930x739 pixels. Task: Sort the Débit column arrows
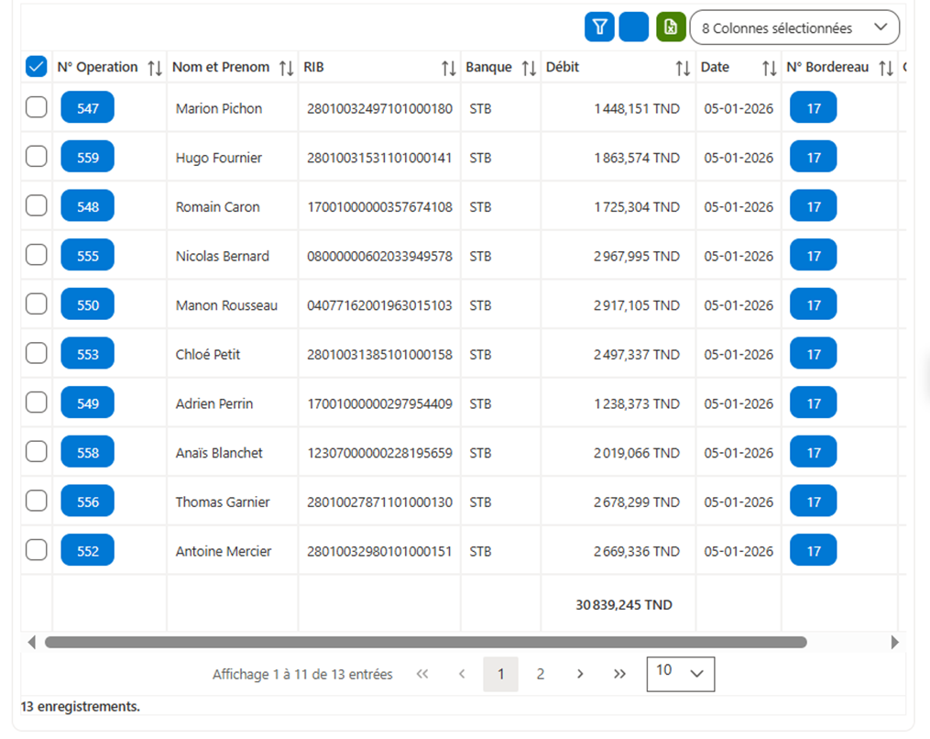tap(684, 68)
